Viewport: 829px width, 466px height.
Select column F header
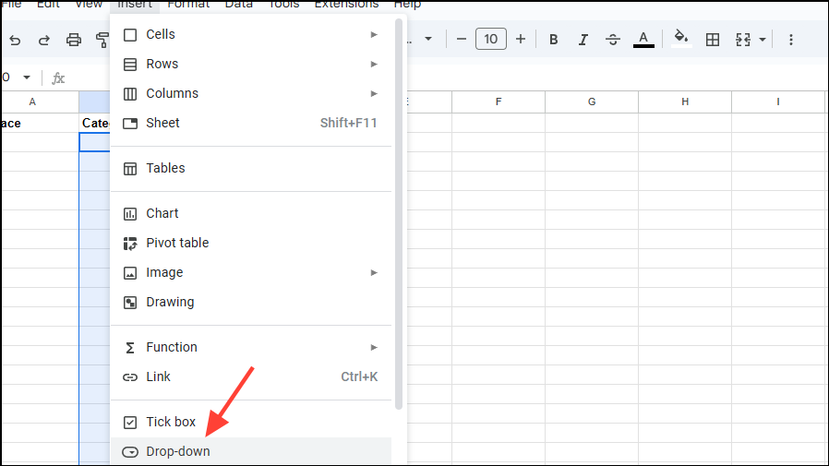coord(498,102)
